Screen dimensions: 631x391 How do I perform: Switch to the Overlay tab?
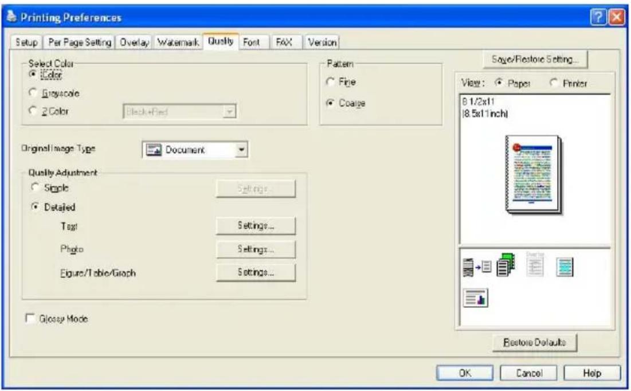click(x=135, y=42)
